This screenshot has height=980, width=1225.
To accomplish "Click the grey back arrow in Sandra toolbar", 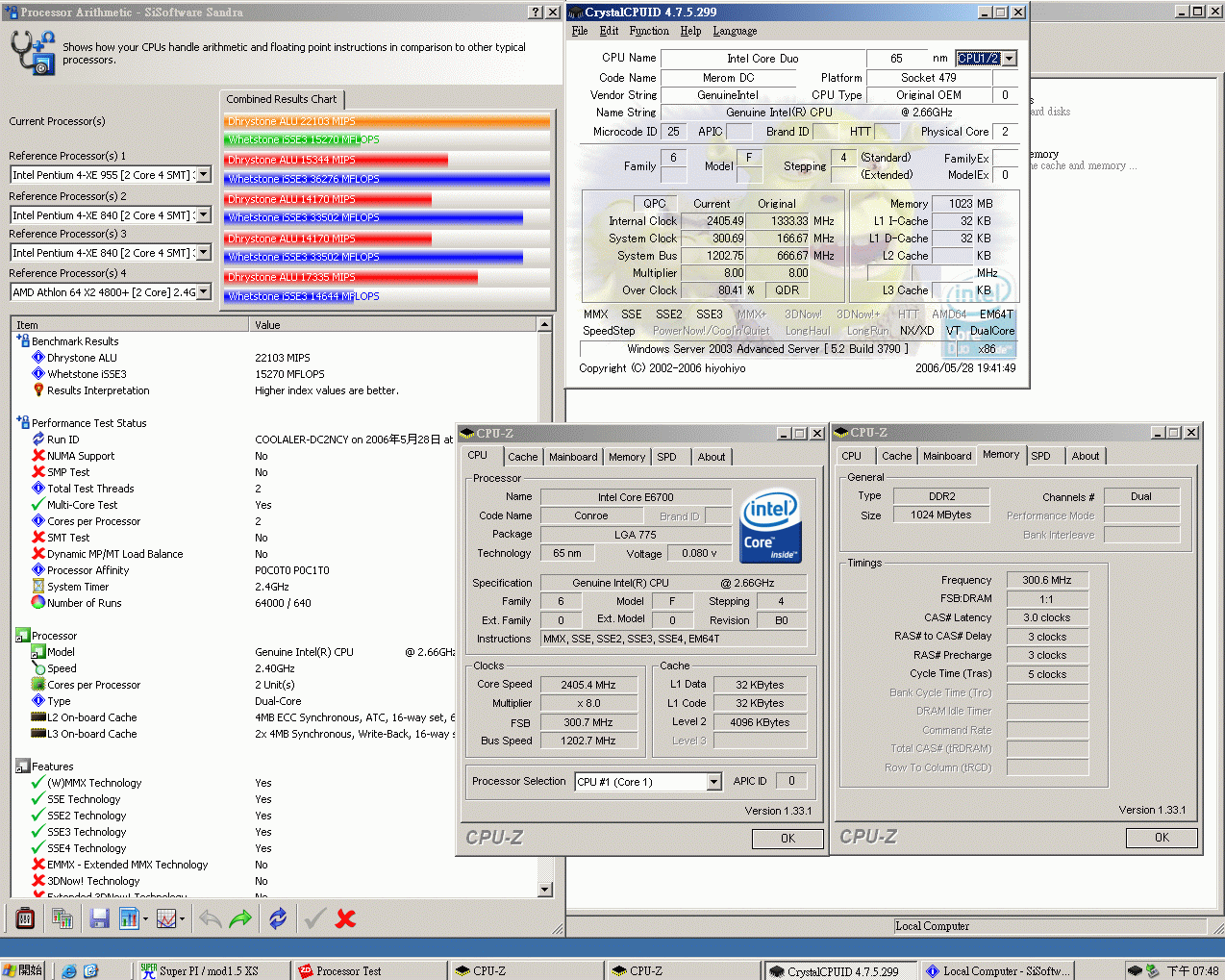I will click(210, 918).
